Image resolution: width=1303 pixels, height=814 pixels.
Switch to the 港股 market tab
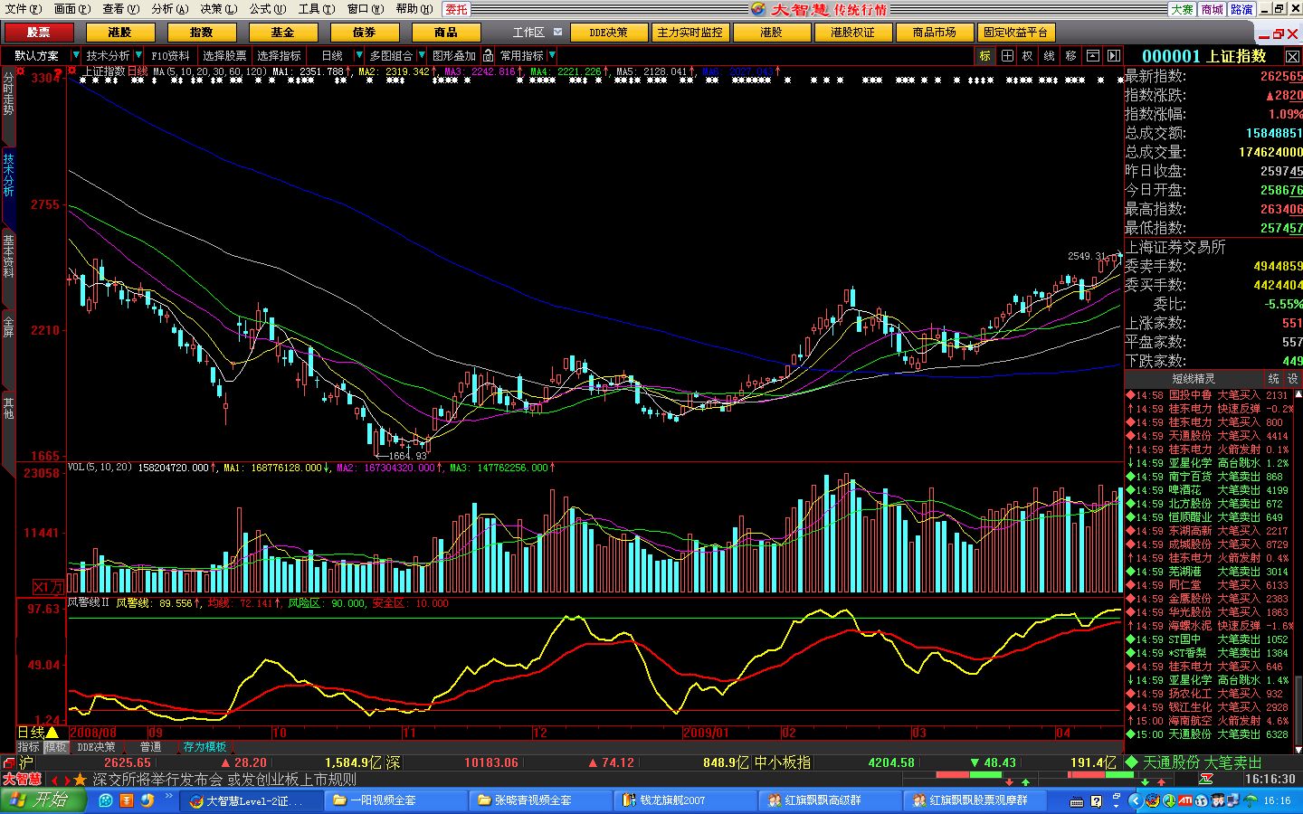(x=119, y=33)
